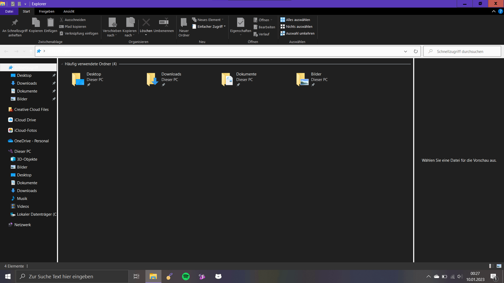The width and height of the screenshot is (504, 283).
Task: Click the Eigenschaften properties icon
Action: coord(241,22)
